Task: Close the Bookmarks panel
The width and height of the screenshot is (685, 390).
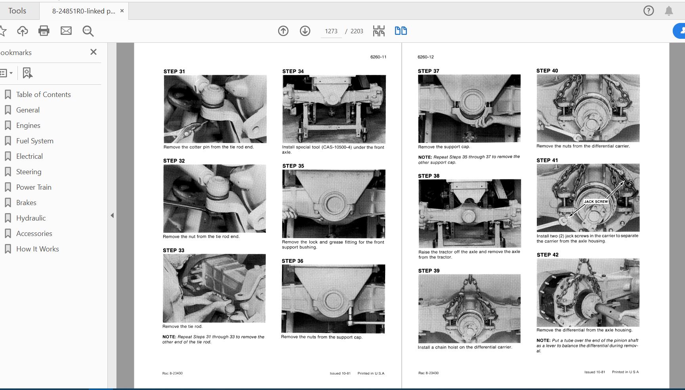Action: pos(93,52)
